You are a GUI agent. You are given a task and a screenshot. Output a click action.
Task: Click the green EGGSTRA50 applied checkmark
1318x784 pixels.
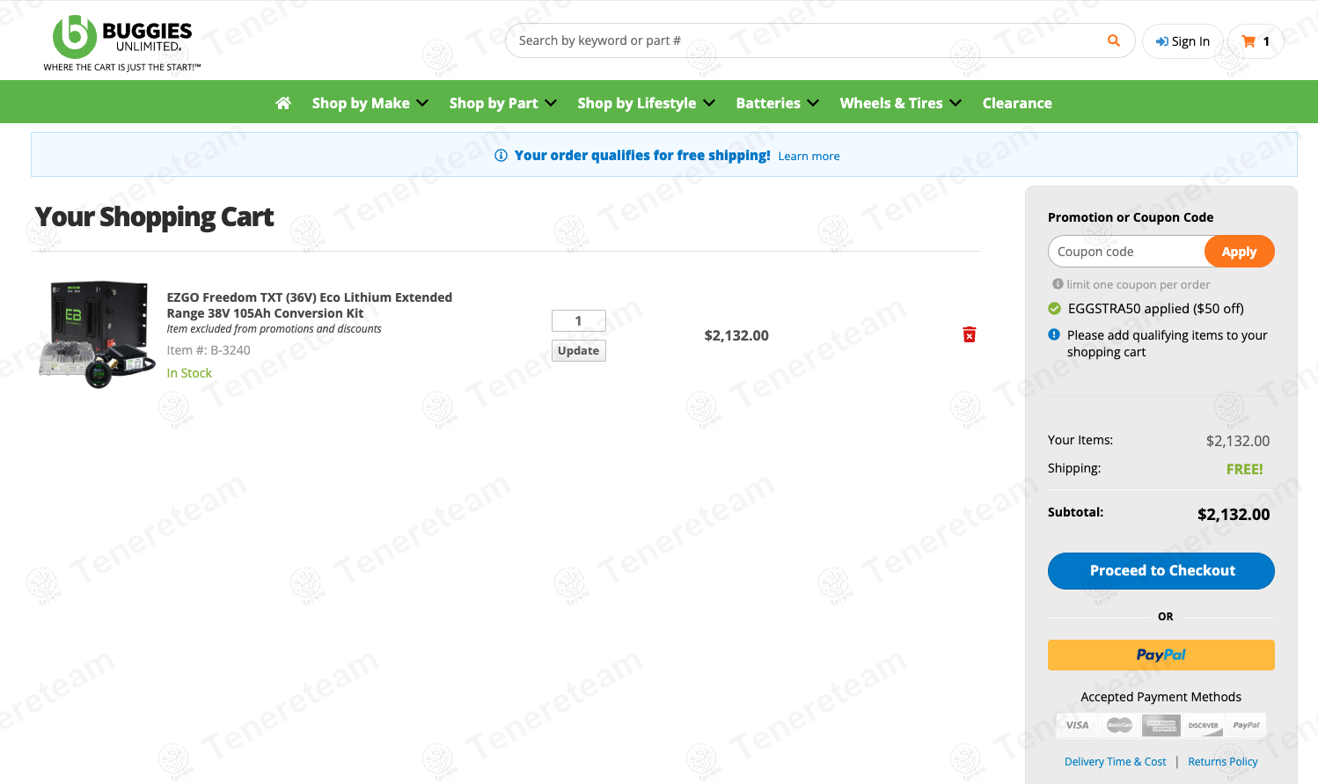[1054, 309]
